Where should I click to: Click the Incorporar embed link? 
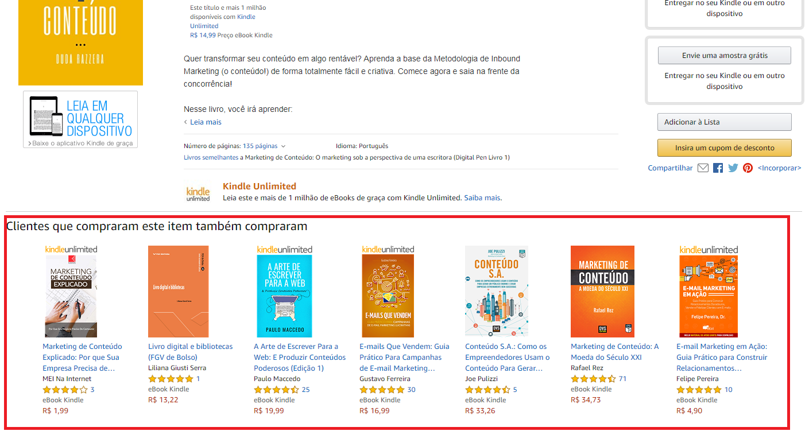click(x=779, y=168)
